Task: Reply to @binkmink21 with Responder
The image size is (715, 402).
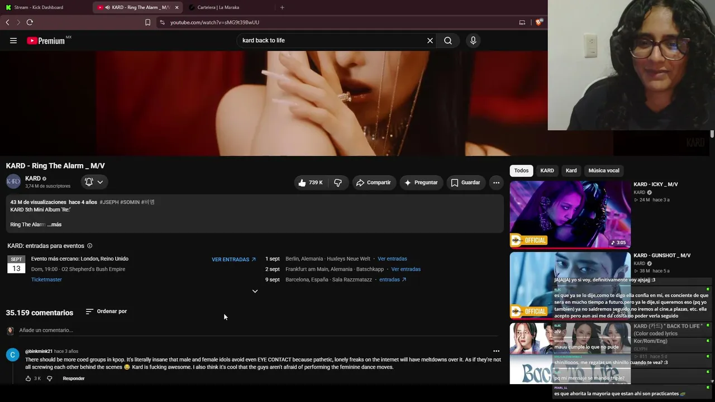Action: click(x=74, y=379)
